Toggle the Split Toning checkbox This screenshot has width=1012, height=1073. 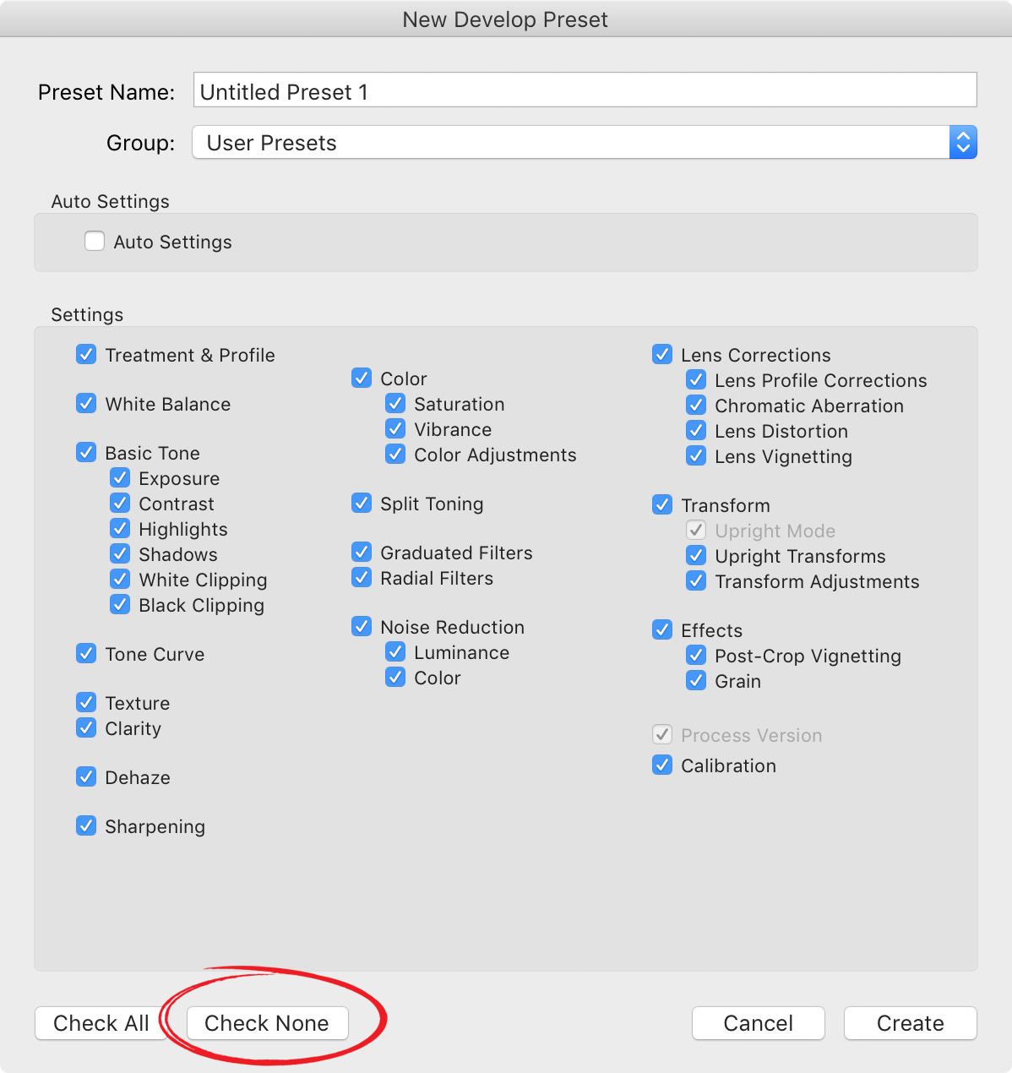[x=361, y=503]
